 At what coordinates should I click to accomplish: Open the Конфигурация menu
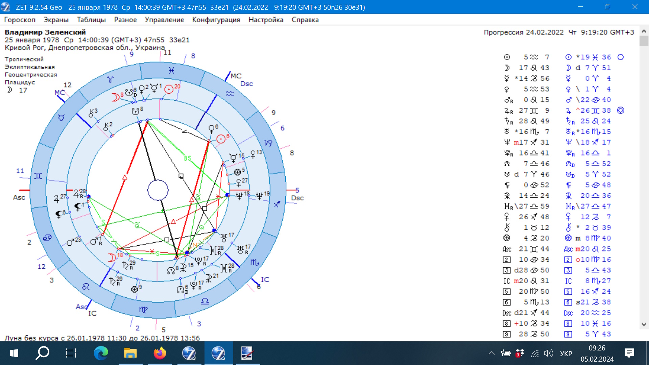click(x=216, y=20)
